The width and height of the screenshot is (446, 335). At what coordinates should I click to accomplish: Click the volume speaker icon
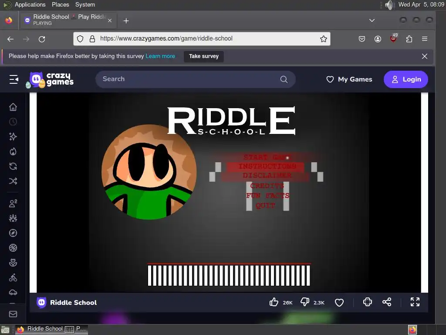pyautogui.click(x=389, y=5)
